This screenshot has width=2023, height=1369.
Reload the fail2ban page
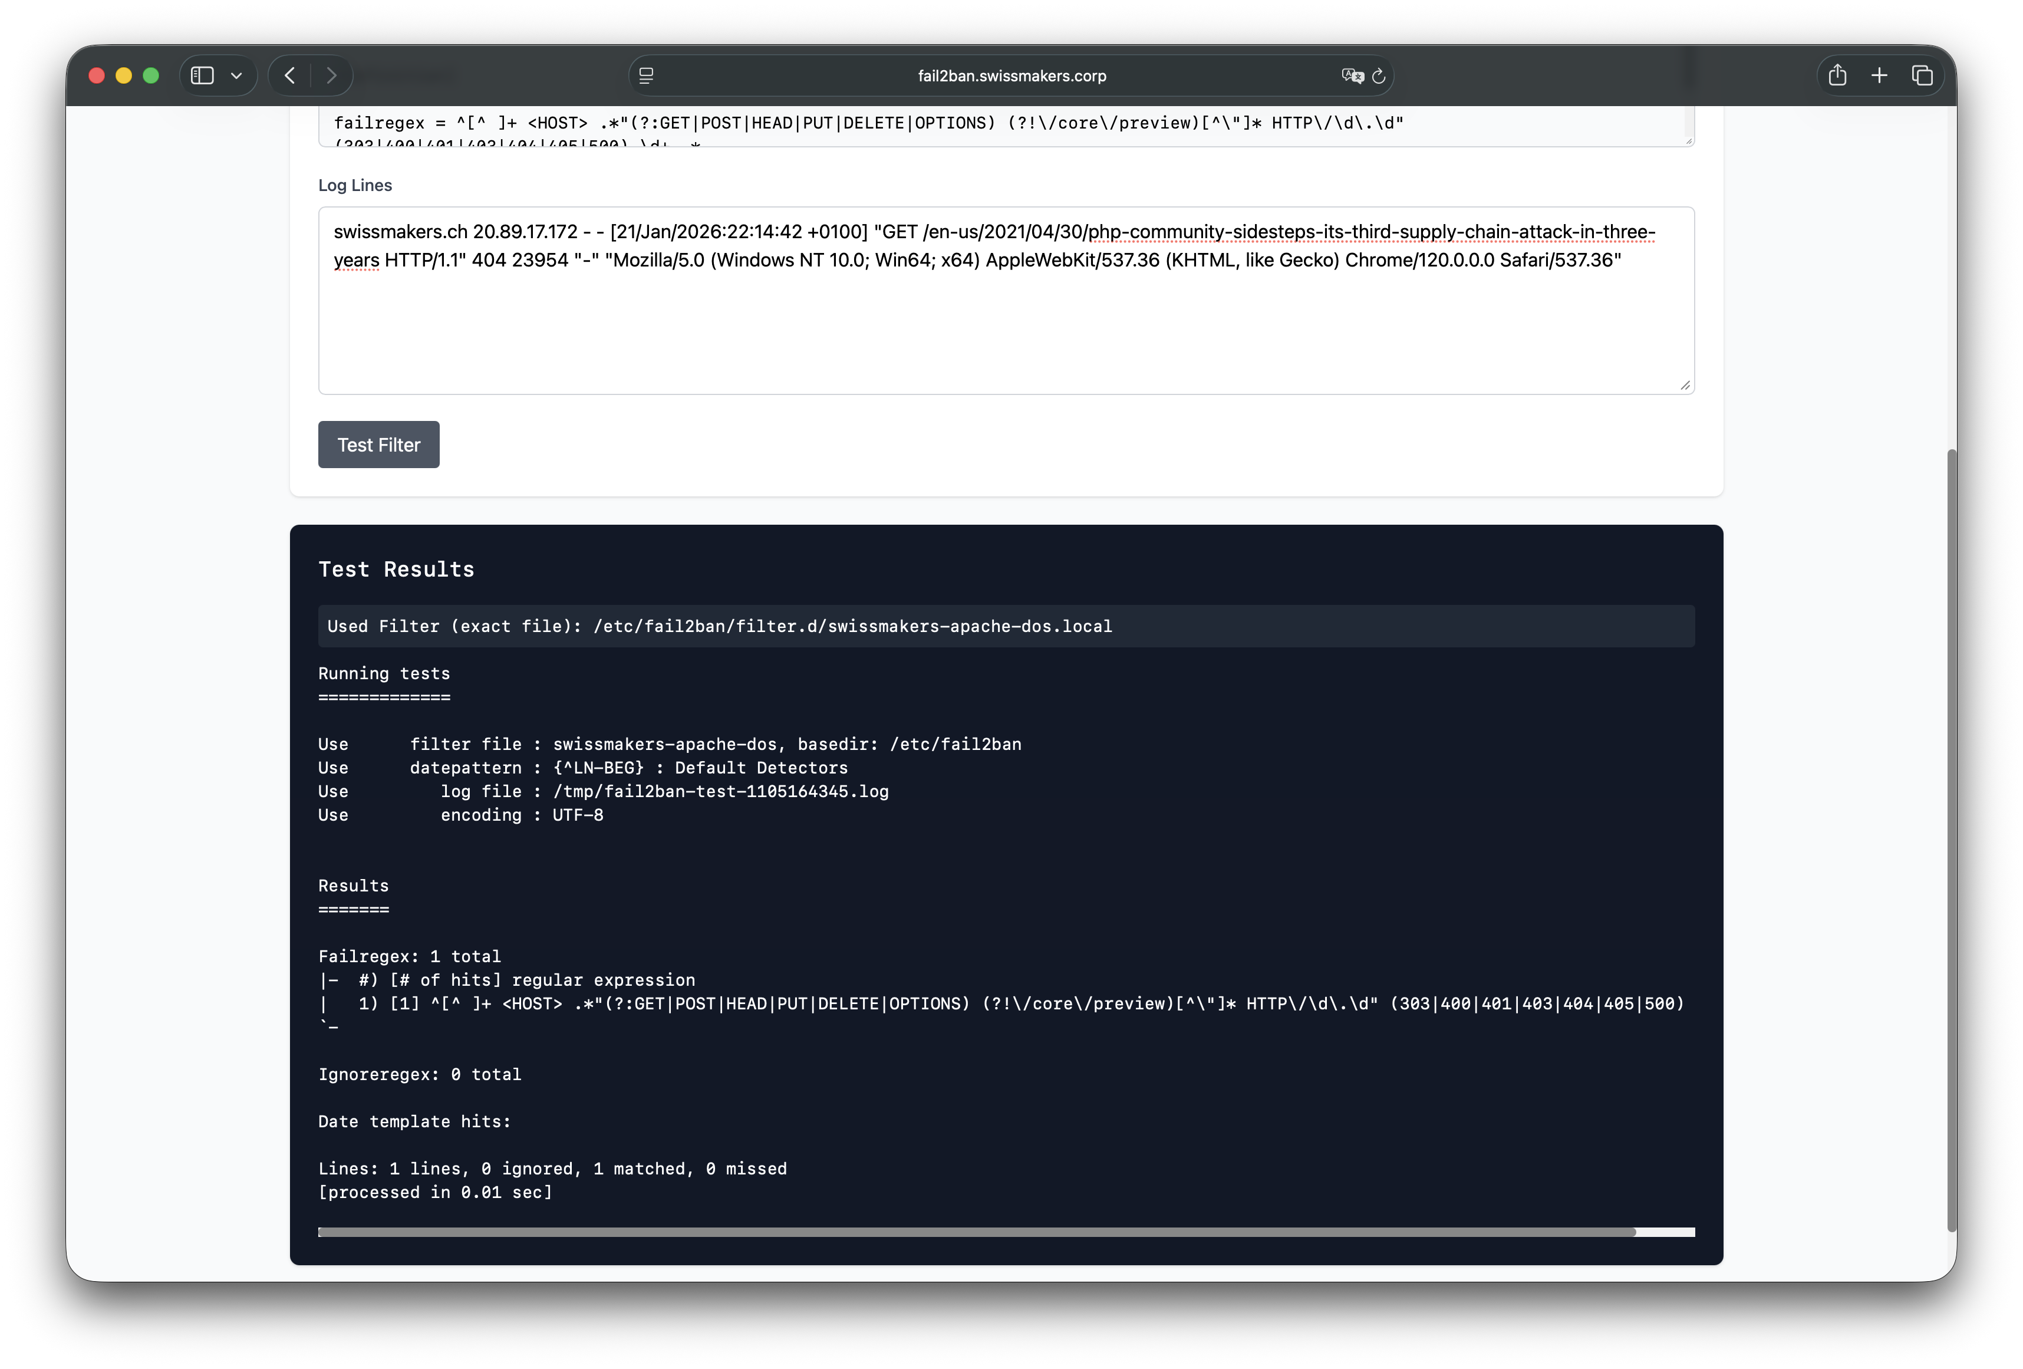(1379, 76)
